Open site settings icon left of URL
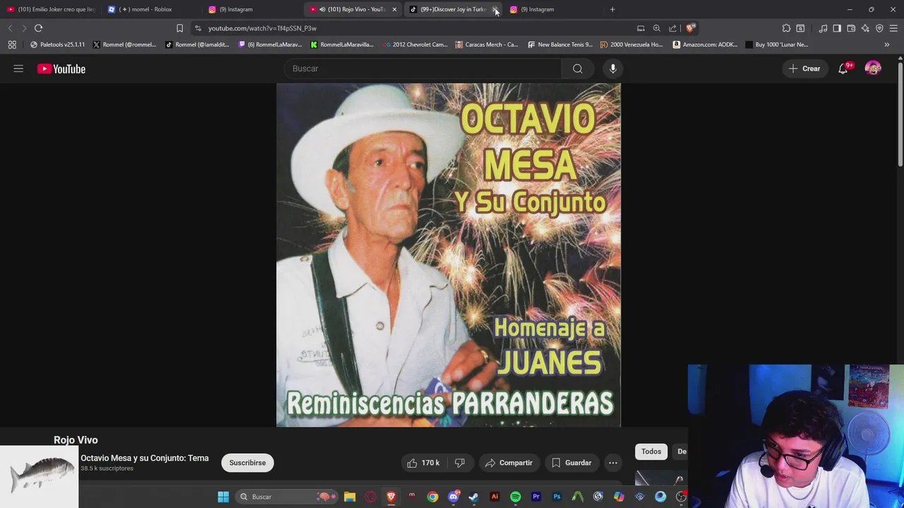 198,28
